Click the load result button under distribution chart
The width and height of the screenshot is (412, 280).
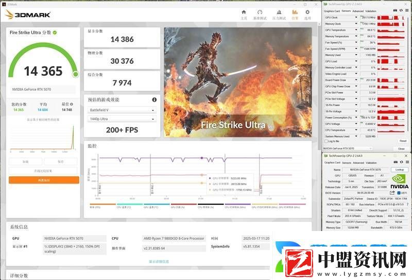pyautogui.click(x=25, y=161)
